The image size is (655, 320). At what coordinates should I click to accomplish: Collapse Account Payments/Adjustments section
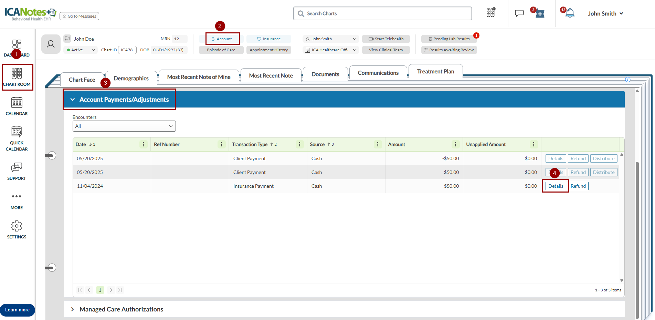coord(73,100)
